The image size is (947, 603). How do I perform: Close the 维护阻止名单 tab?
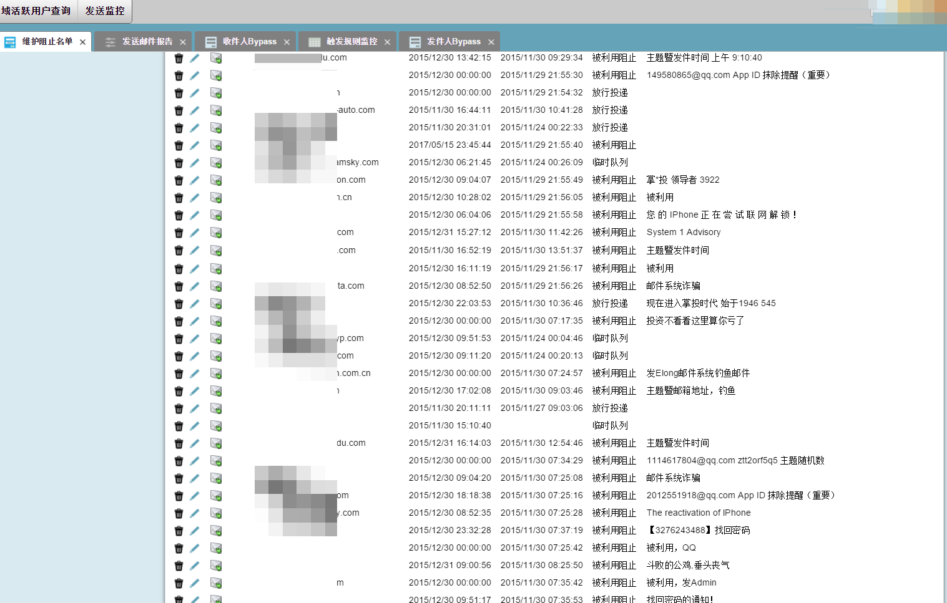click(82, 42)
